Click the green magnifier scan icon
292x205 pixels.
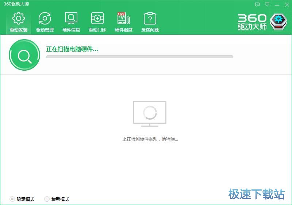[x=24, y=55]
